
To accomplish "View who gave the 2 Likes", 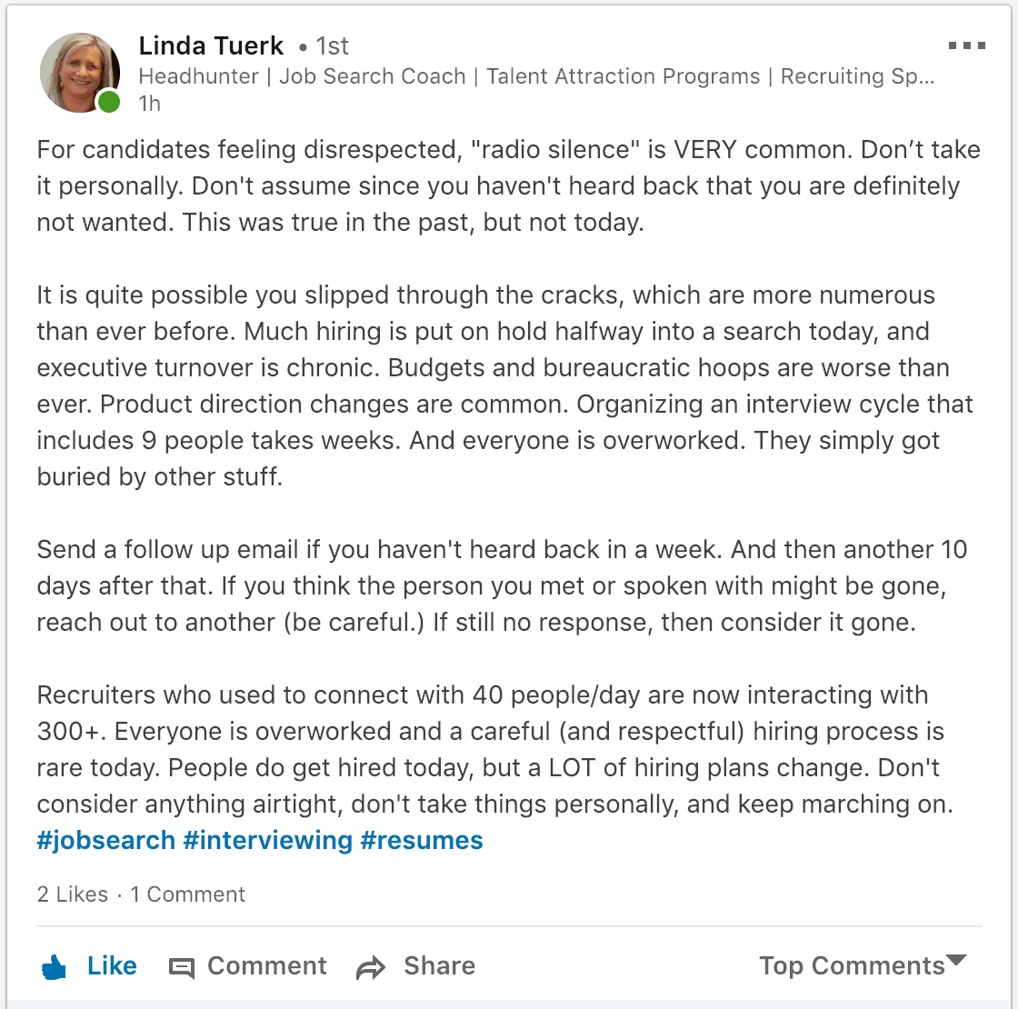I will click(x=72, y=894).
